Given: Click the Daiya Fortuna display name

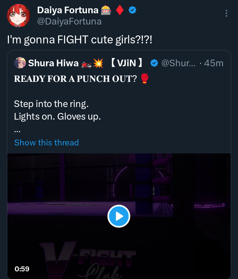Looking at the screenshot, I should point(68,10).
